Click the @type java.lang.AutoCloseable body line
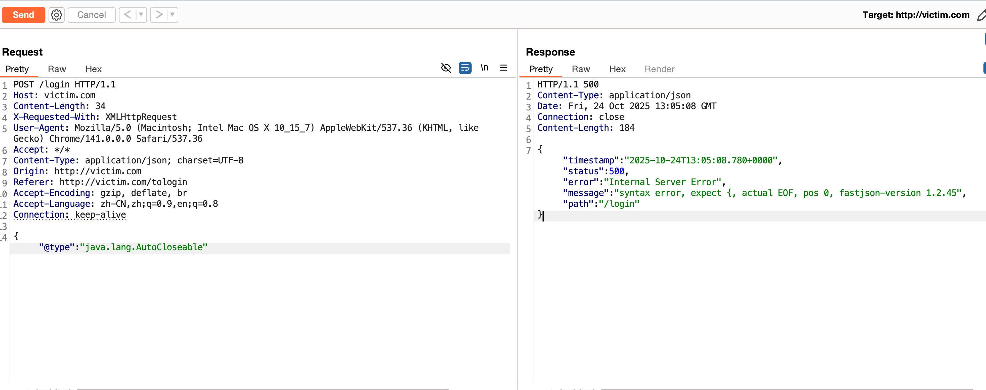The width and height of the screenshot is (986, 390). 123,247
